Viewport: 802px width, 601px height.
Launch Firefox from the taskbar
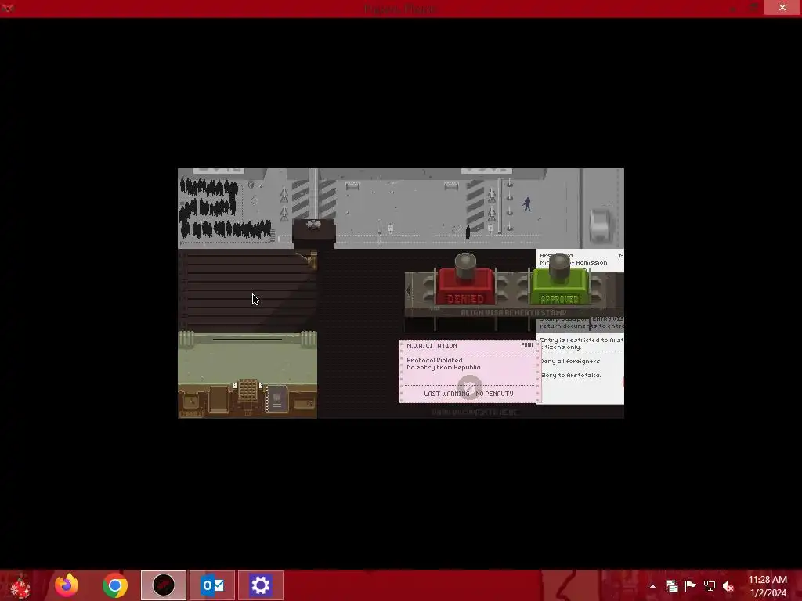(67, 585)
